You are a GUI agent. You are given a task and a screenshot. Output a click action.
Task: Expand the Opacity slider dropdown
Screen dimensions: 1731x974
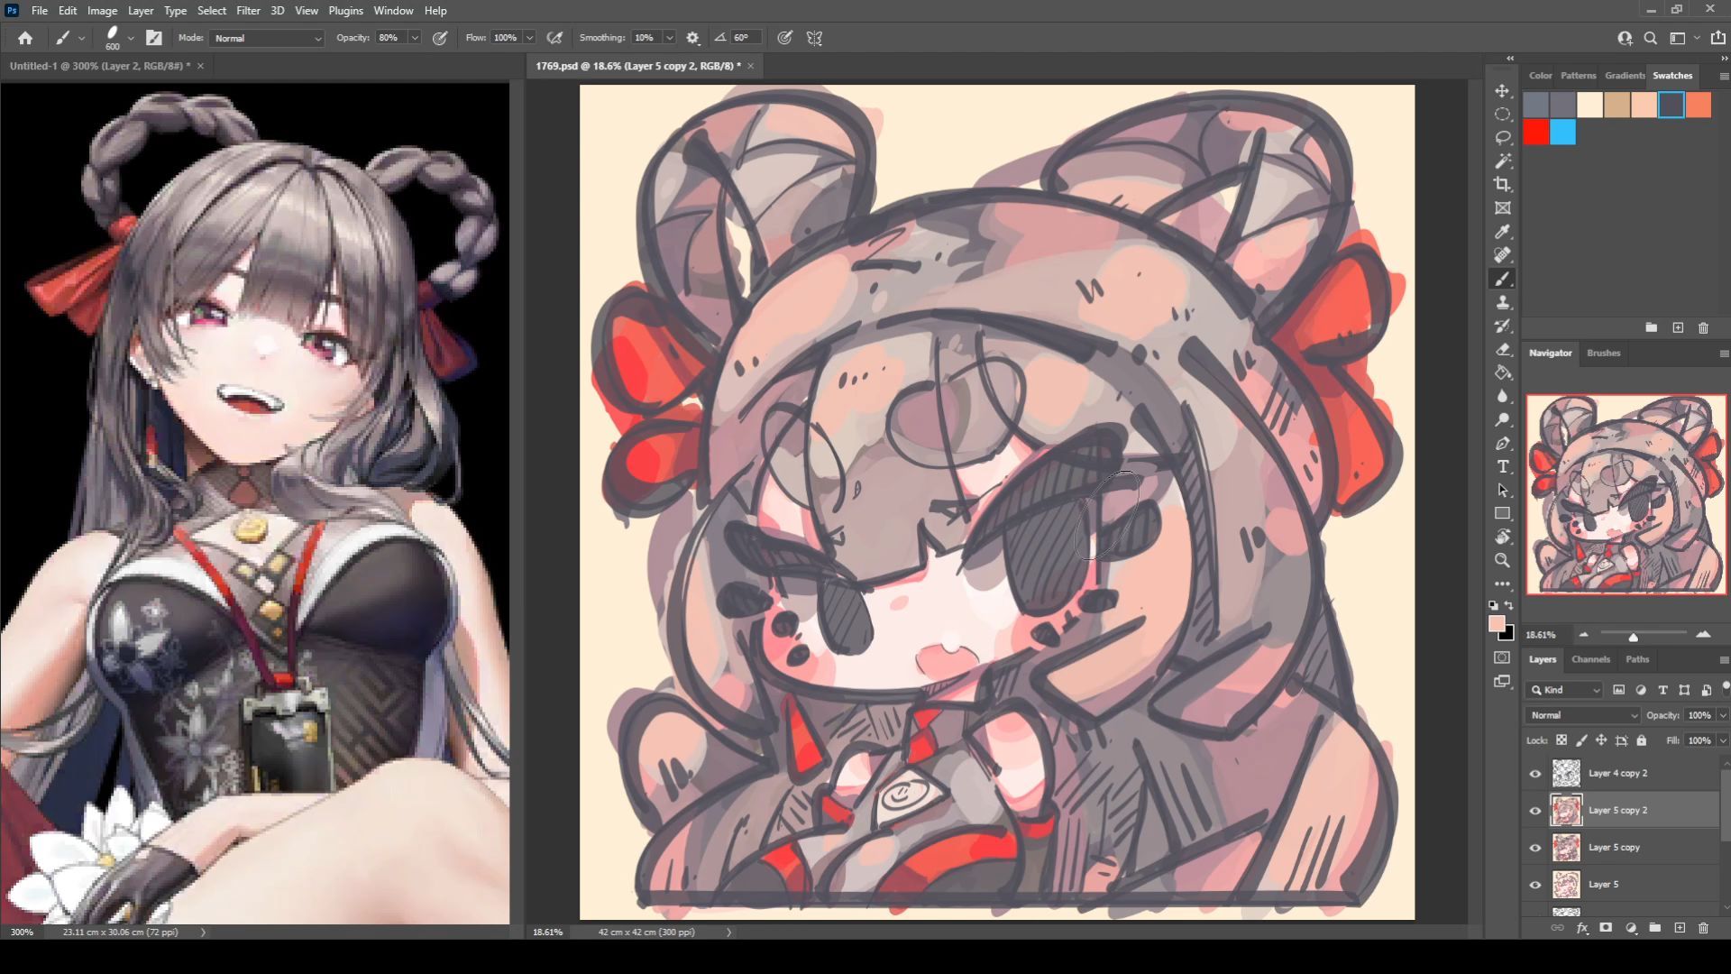coord(415,38)
